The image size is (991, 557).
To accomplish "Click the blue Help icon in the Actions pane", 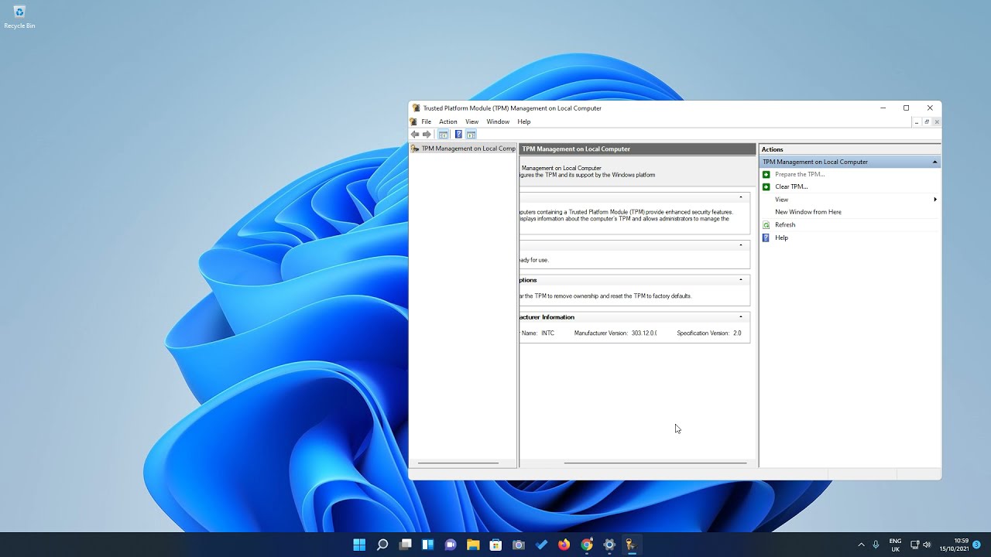I will pos(766,237).
